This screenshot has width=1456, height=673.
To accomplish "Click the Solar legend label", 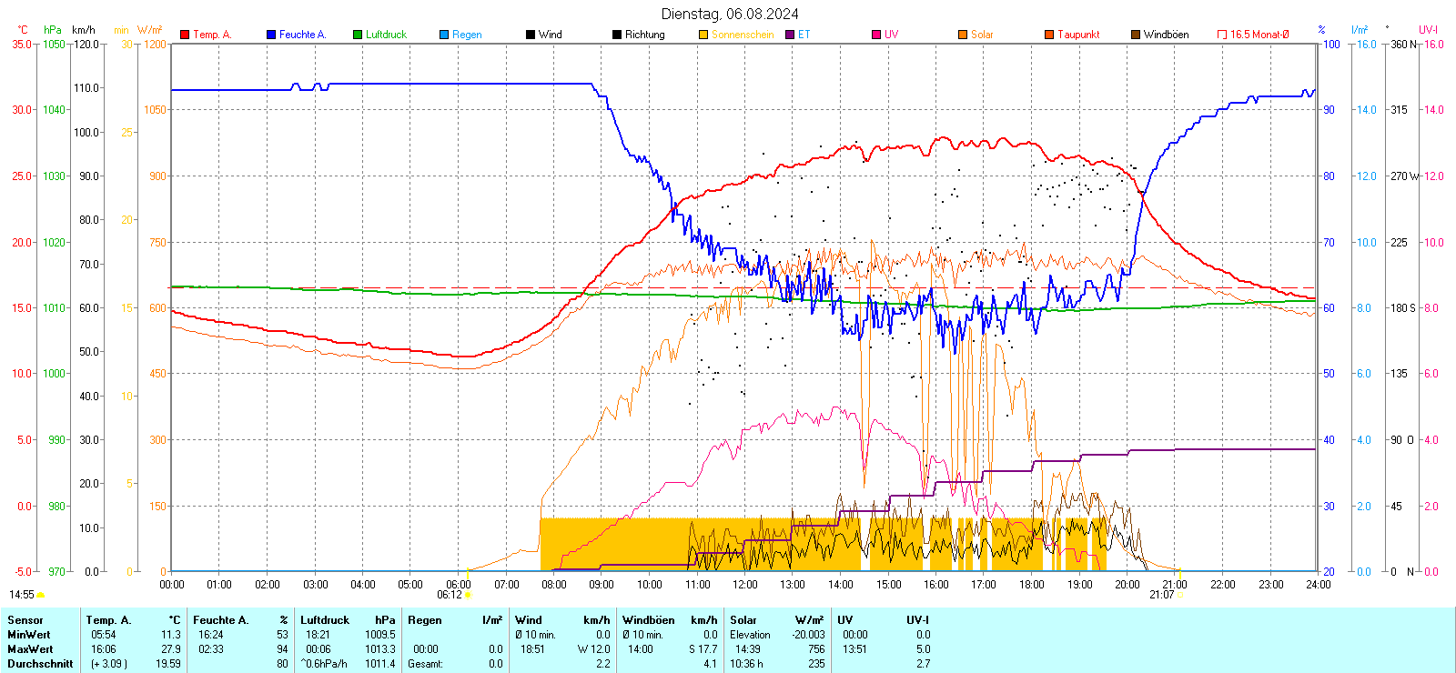I will coord(982,35).
